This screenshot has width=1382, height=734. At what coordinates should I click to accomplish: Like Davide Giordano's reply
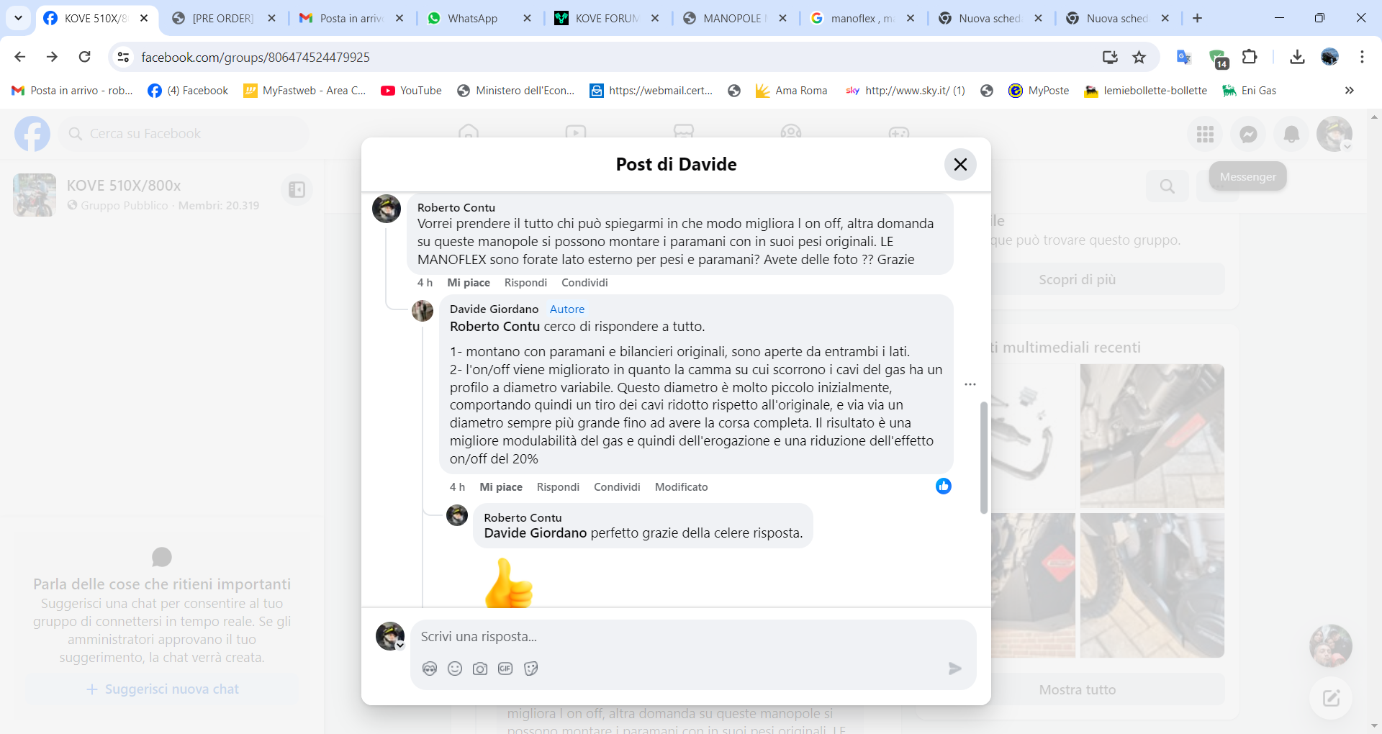[501, 487]
